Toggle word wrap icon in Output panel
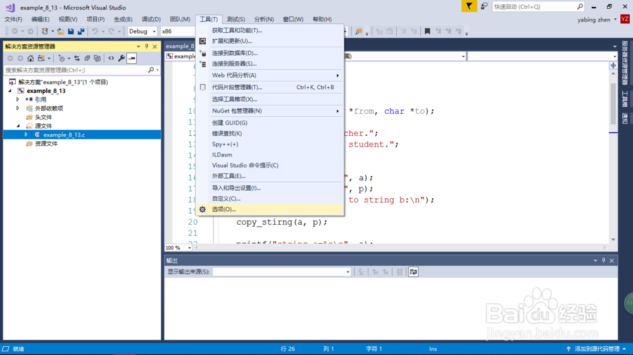Image resolution: width=633 pixels, height=355 pixels. (x=413, y=272)
